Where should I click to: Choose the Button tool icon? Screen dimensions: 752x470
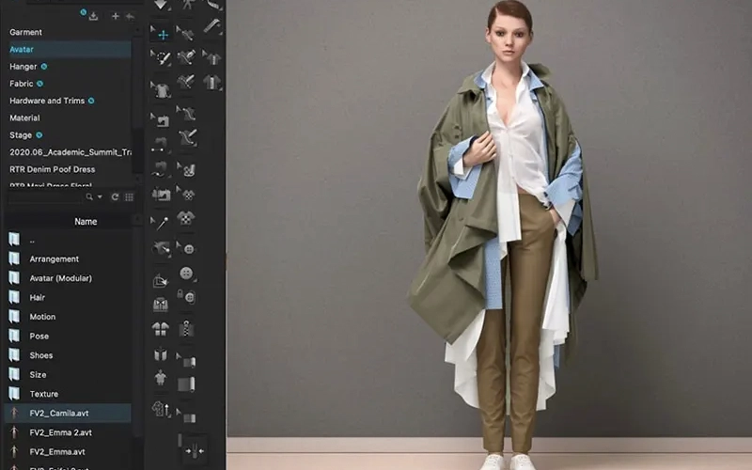tap(187, 274)
